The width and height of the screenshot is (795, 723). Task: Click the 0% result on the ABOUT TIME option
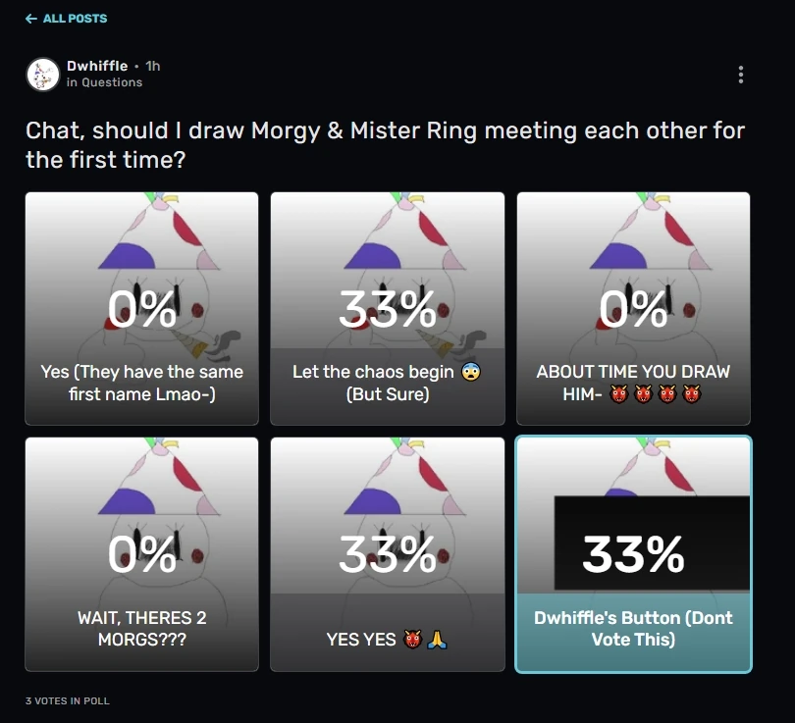(633, 310)
